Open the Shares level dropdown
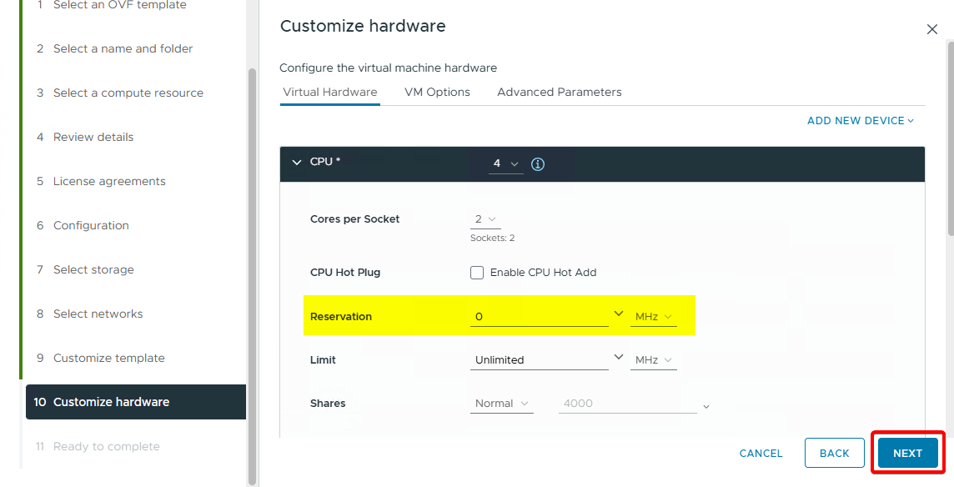Screen dimensions: 954x487 (501, 404)
